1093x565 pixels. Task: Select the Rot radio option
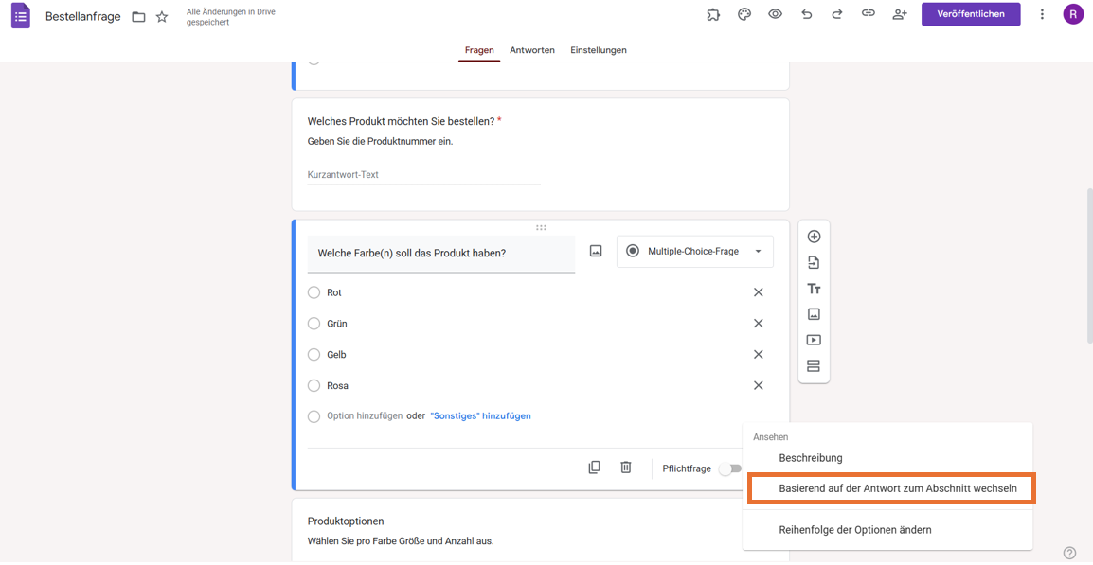coord(314,292)
